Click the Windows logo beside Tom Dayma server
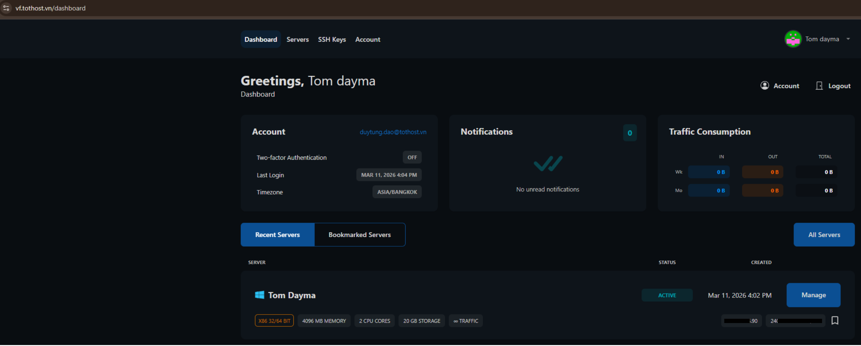 point(259,295)
